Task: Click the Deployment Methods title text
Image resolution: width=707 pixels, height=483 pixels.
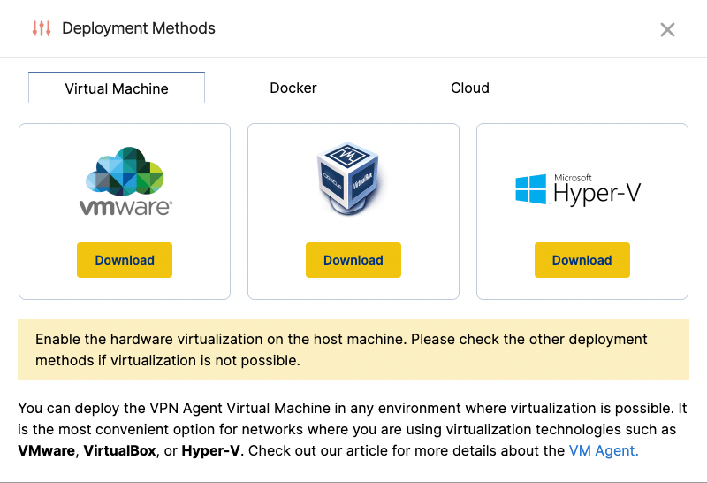Action: click(139, 28)
